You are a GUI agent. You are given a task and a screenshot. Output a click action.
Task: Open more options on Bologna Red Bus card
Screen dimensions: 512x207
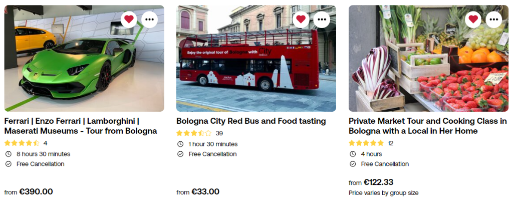(x=322, y=19)
